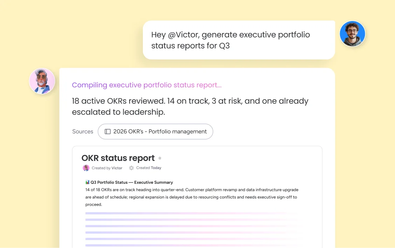Screen dimensions: 395x248
Task: Click the Q3 Portfolio Status — Executive Summary heading
Action: coord(132,182)
